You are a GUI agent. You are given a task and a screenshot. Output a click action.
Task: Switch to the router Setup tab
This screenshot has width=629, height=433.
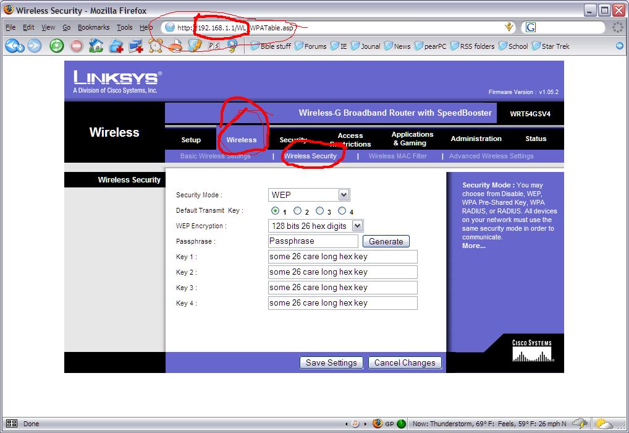click(x=191, y=139)
